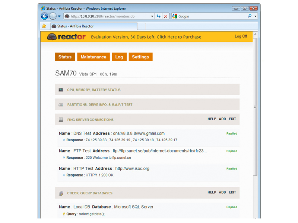Click the ping server section icon
The height and width of the screenshot is (223, 298).
coord(61,119)
